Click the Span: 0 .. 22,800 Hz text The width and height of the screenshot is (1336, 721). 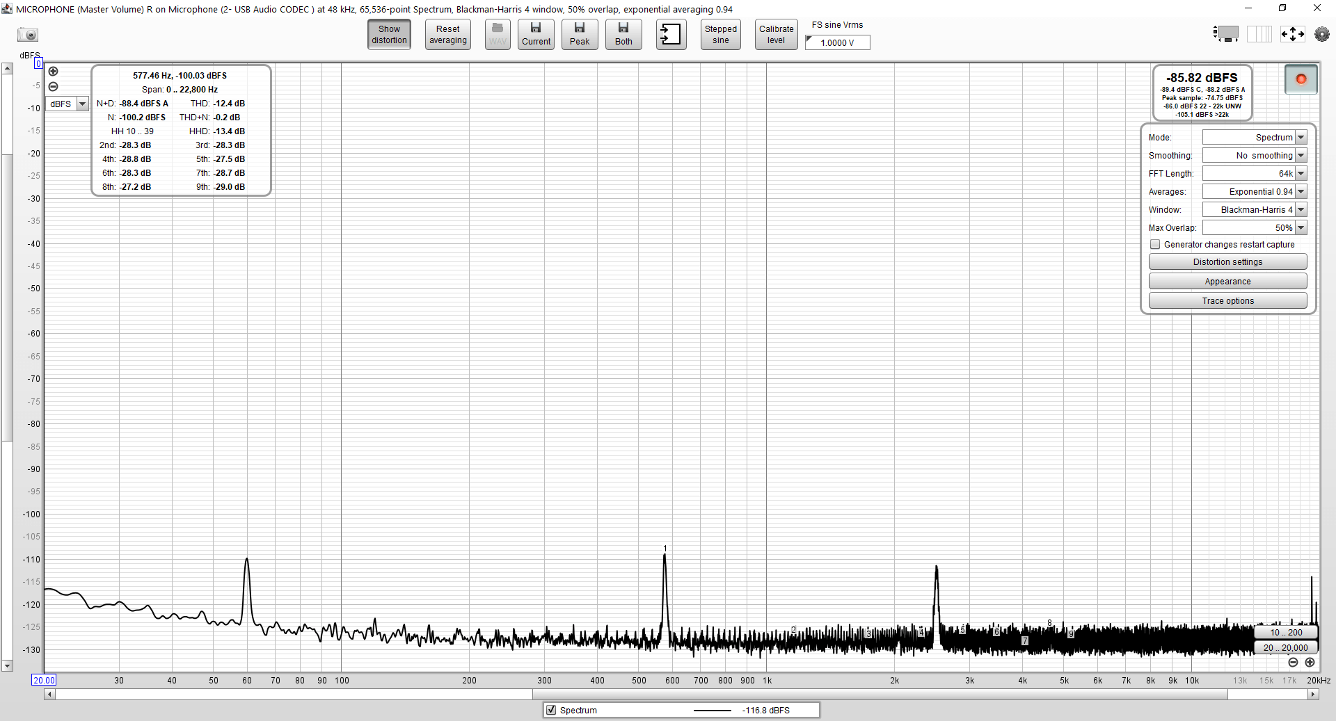point(180,90)
